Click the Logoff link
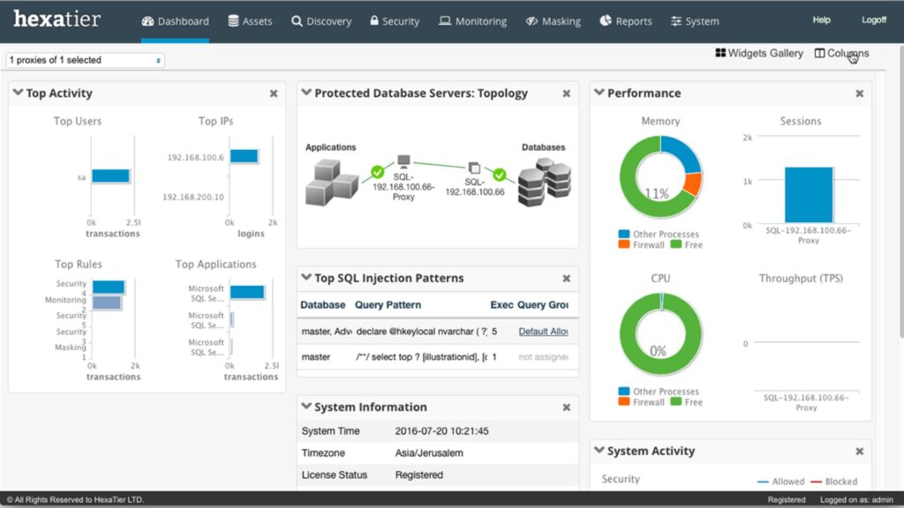The image size is (904, 508). 873,20
